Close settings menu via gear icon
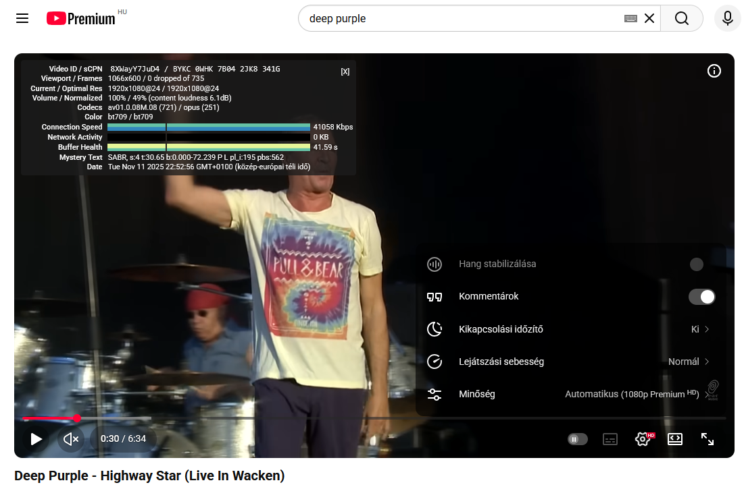 pos(643,439)
